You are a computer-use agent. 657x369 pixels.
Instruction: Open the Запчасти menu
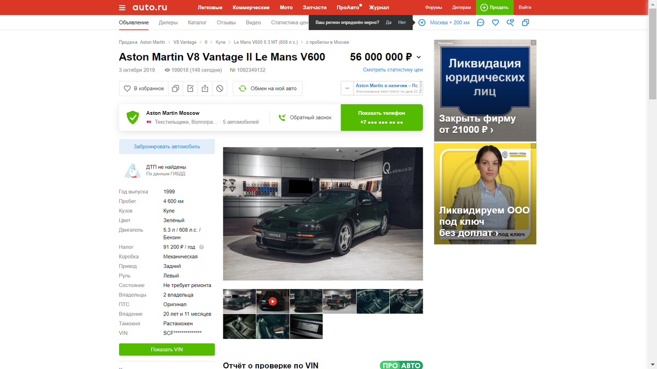click(x=314, y=8)
